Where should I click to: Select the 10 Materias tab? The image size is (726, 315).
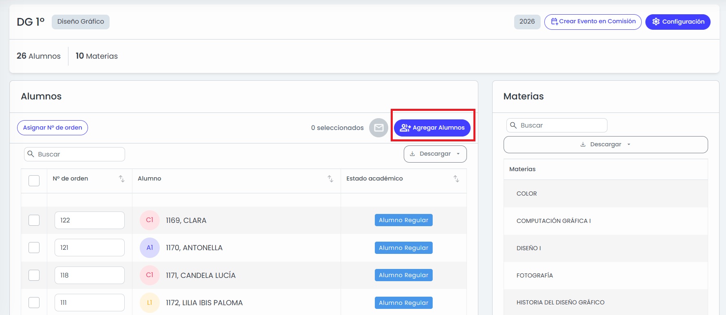97,56
